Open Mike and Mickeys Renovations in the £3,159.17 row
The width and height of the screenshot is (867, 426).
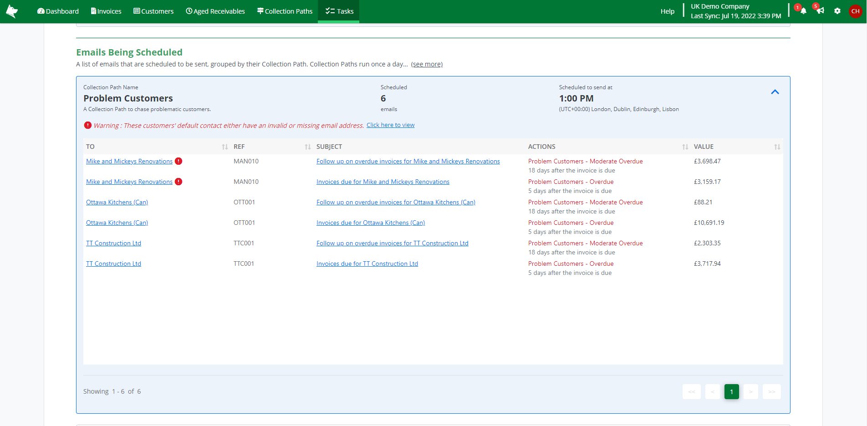(x=129, y=182)
